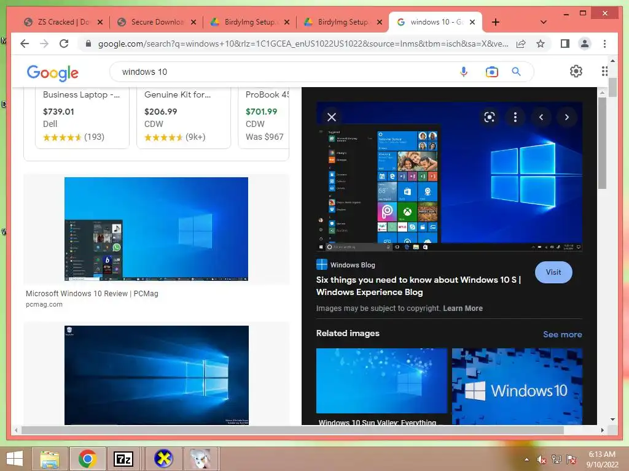Open Chrome's three-dot menu

coord(604,44)
